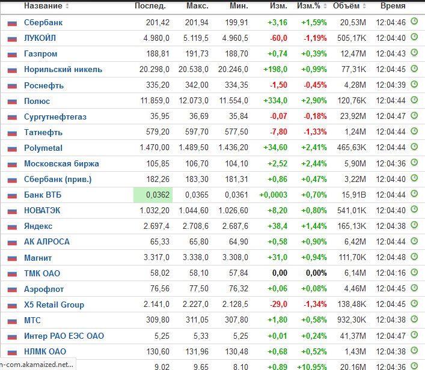
Task: Open the ТМК ОАО stock link
Action: 42,273
